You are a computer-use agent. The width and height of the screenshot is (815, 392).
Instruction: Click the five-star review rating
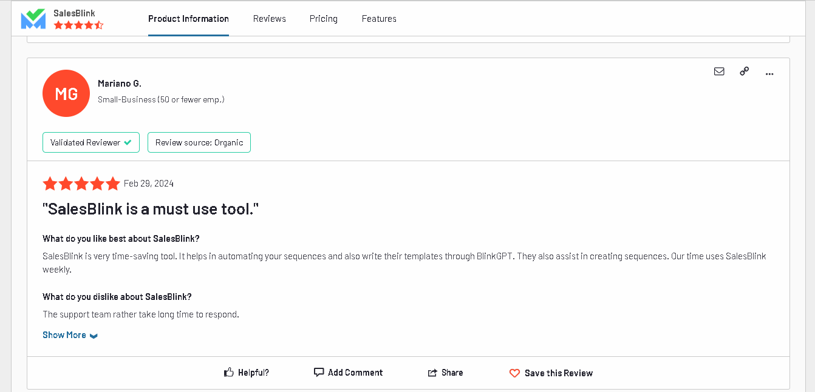point(81,184)
